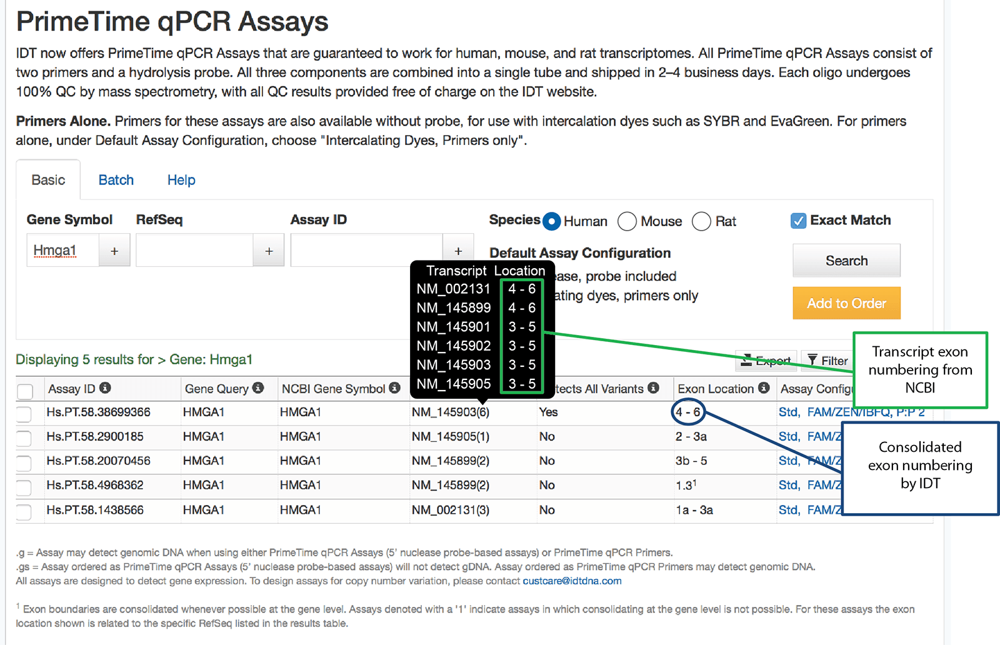The image size is (1000, 645).
Task: Click the orange Add to Order button
Action: point(846,303)
